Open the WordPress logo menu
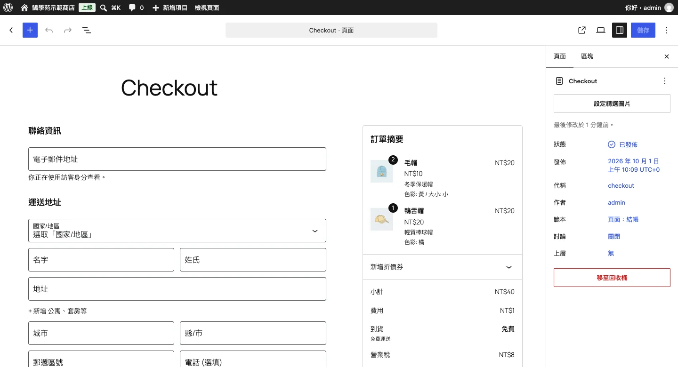This screenshot has width=678, height=367. pos(8,8)
